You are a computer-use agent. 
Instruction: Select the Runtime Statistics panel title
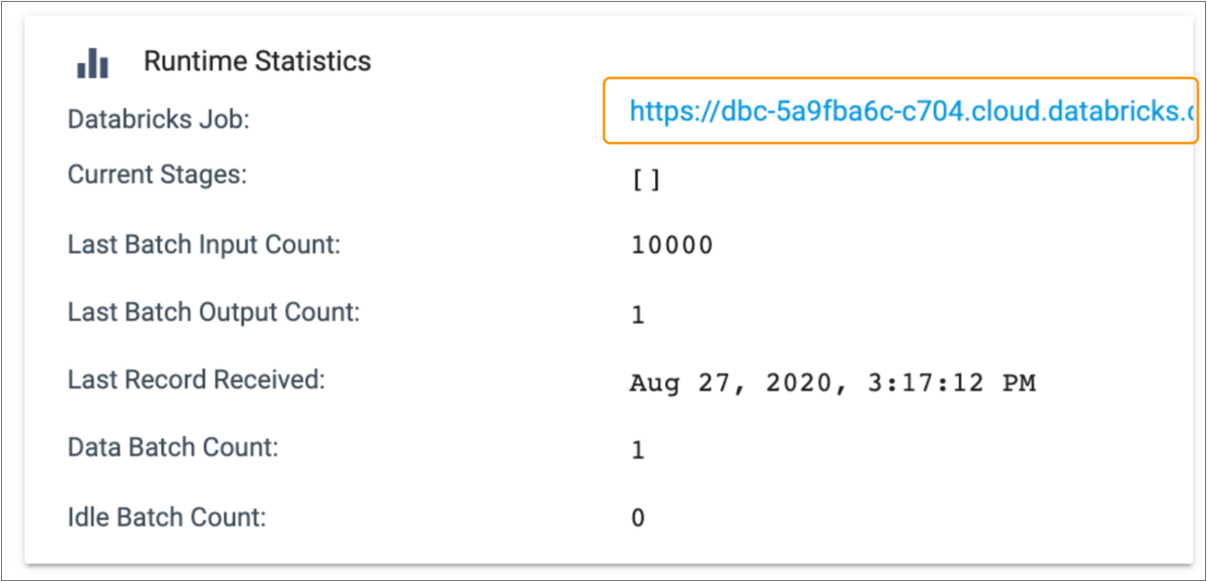coord(257,60)
